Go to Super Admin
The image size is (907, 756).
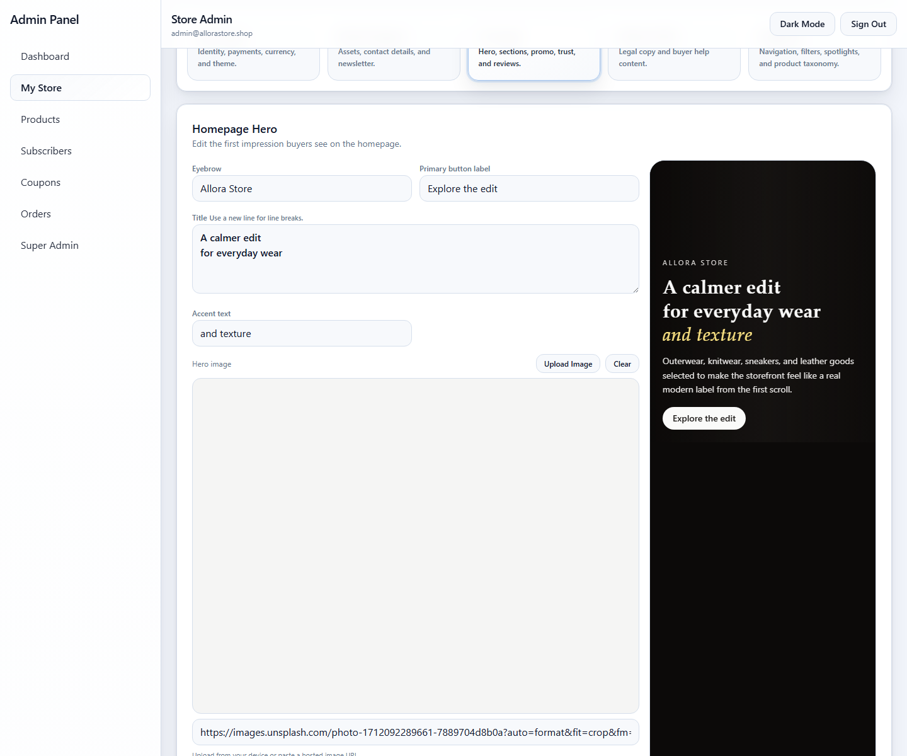49,245
